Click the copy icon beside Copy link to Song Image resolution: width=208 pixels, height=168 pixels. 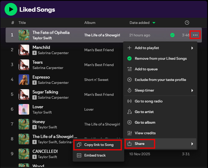[x=79, y=145]
